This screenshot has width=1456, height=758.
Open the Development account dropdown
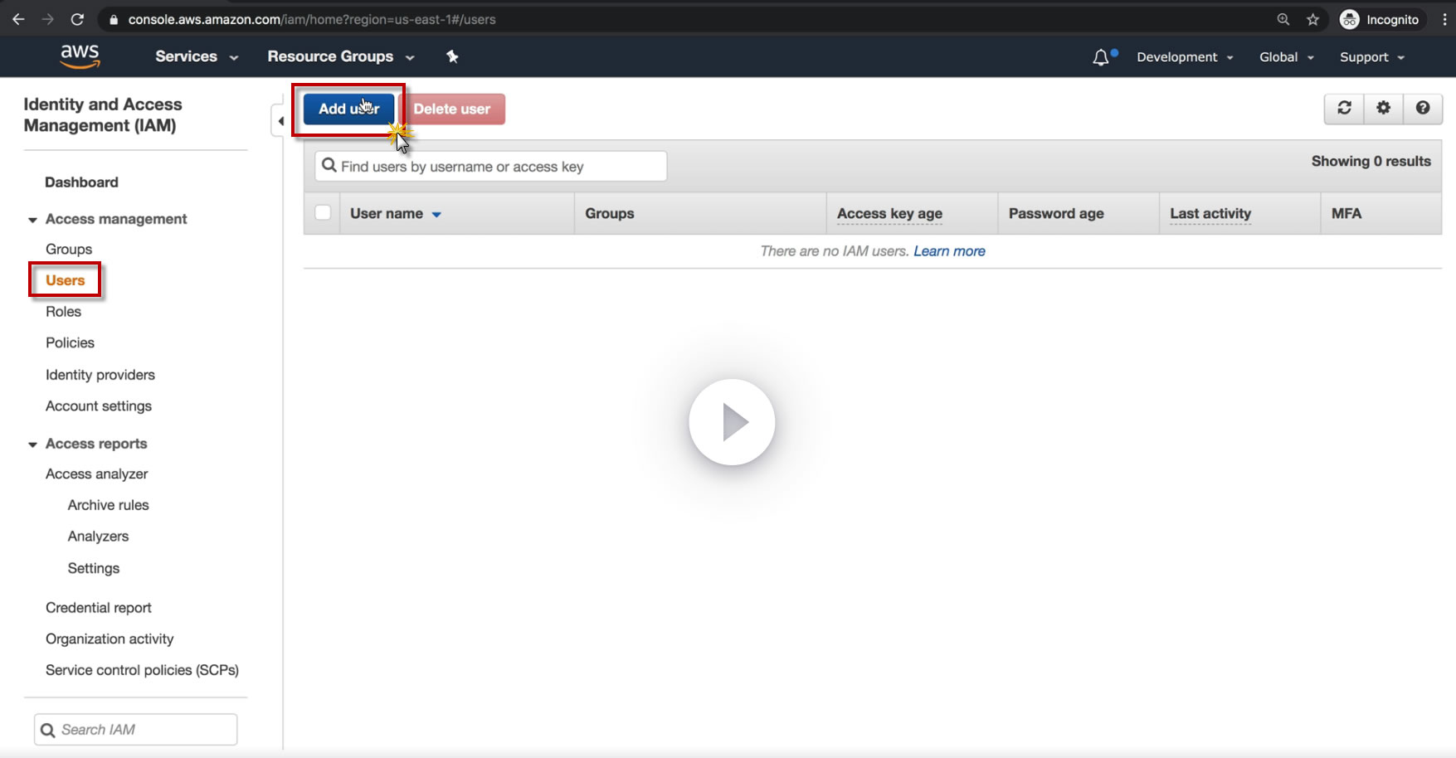[1185, 57]
